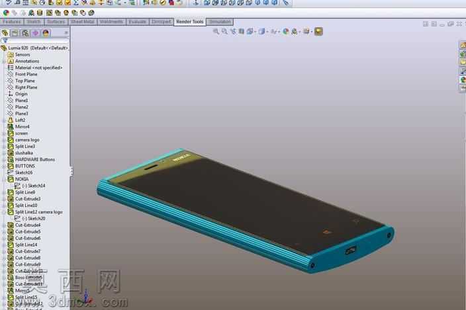Expand the screen feature node

point(4,134)
